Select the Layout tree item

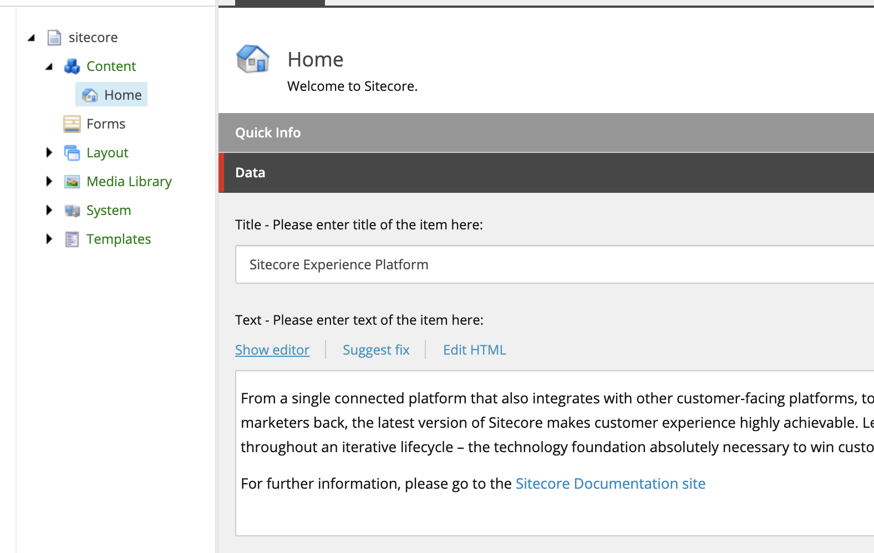pos(108,153)
